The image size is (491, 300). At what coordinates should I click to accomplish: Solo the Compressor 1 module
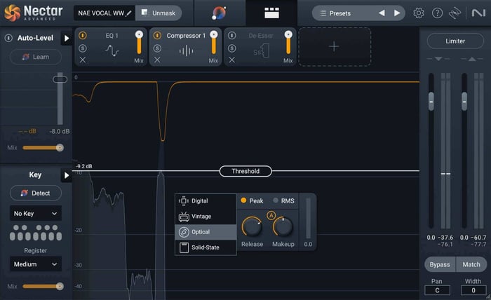point(157,48)
